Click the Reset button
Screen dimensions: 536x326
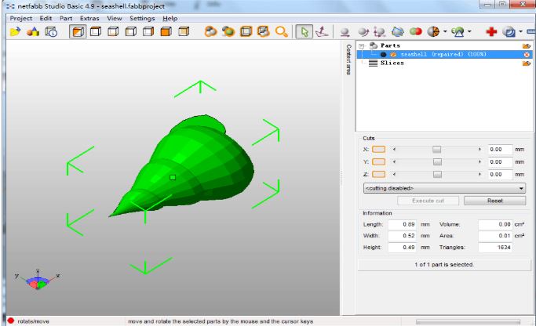pyautogui.click(x=494, y=201)
